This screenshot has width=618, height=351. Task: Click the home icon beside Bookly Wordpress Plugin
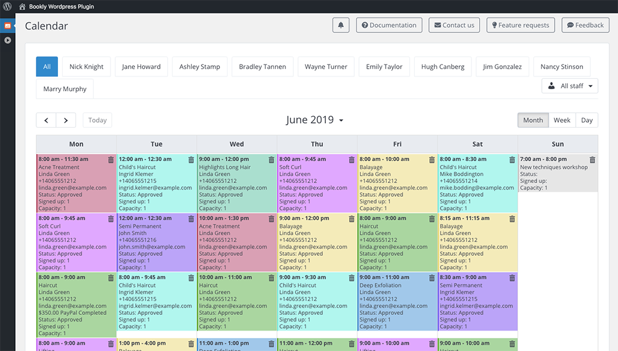coord(22,7)
